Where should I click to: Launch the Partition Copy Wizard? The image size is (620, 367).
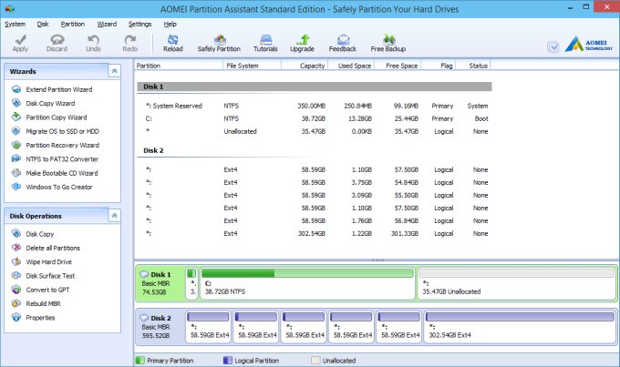[x=57, y=117]
